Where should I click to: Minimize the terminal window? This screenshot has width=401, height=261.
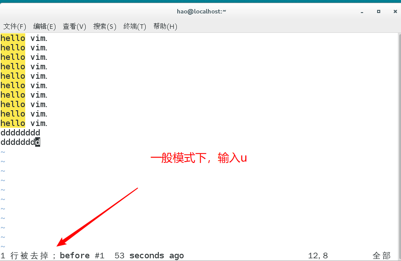(362, 12)
